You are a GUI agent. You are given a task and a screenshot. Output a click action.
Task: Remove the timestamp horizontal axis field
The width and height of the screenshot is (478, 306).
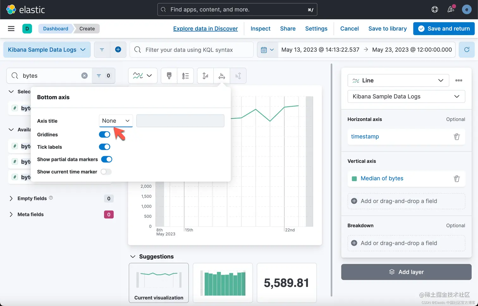pos(457,137)
